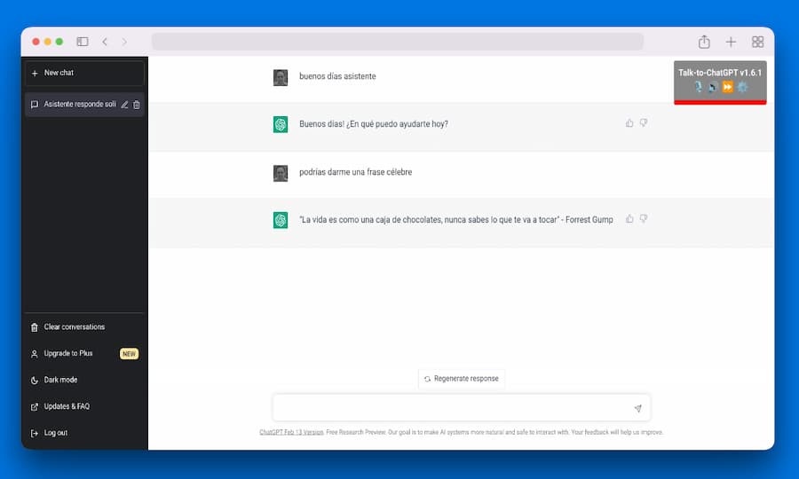Toggle the Talk-to-ChatGPT microphone icon
The width and height of the screenshot is (799, 479).
coord(698,87)
